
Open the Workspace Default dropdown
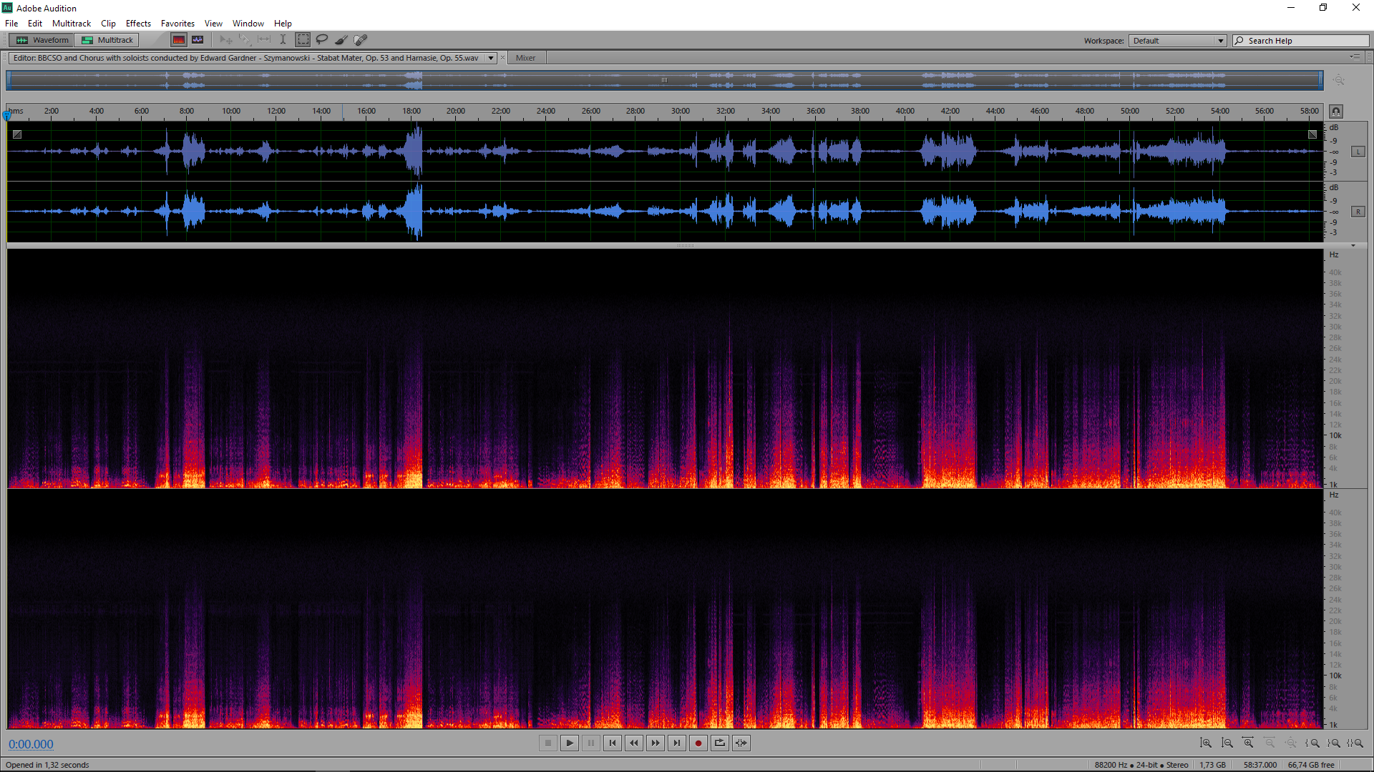pos(1178,41)
